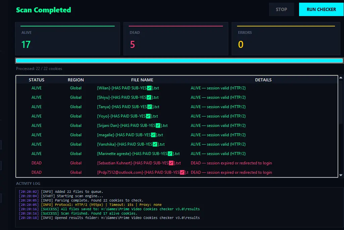Click the STATUS column header
This screenshot has width=344, height=230.
37,80
